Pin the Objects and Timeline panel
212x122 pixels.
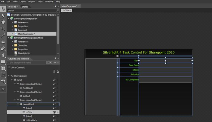pyautogui.click(x=55, y=59)
